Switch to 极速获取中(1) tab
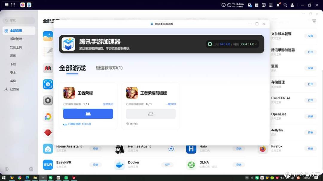 click(x=109, y=68)
